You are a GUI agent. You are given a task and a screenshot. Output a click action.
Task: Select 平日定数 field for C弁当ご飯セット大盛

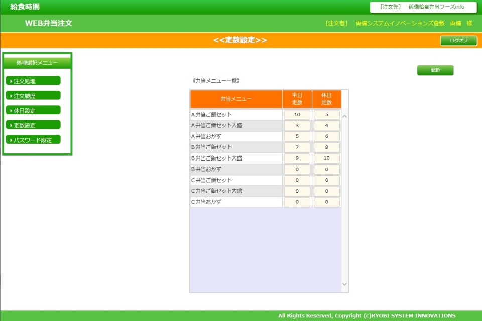297,191
